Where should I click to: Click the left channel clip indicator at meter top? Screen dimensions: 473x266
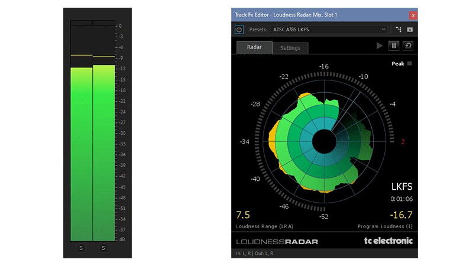pyautogui.click(x=81, y=23)
